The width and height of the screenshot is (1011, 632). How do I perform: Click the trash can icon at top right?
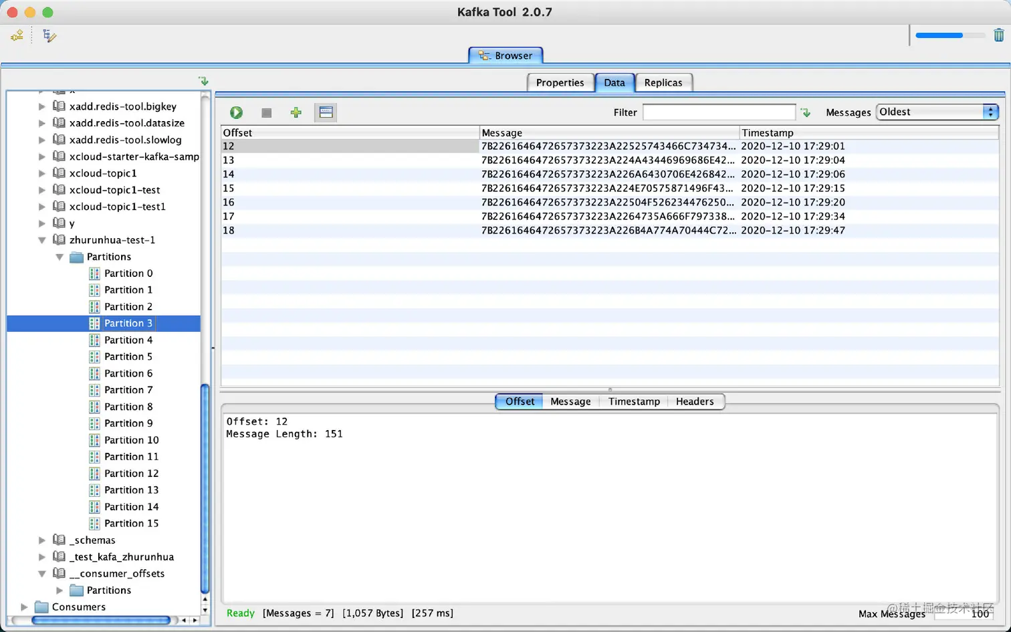(x=998, y=35)
